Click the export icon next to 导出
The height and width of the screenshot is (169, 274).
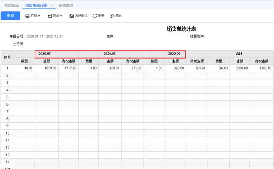pos(49,16)
